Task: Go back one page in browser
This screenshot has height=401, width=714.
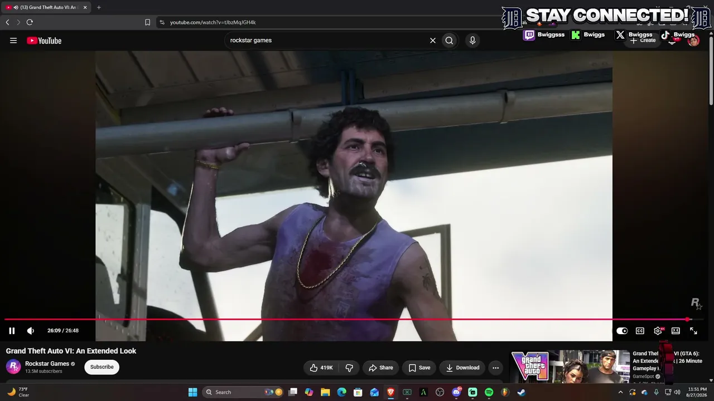Action: 7,22
